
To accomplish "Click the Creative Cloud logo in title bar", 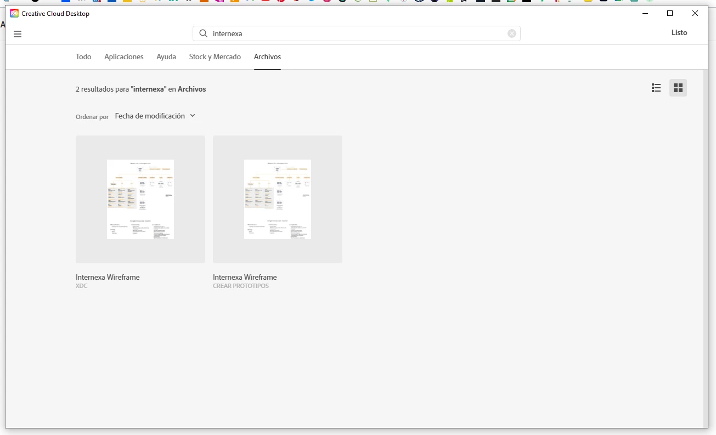I will [x=14, y=13].
